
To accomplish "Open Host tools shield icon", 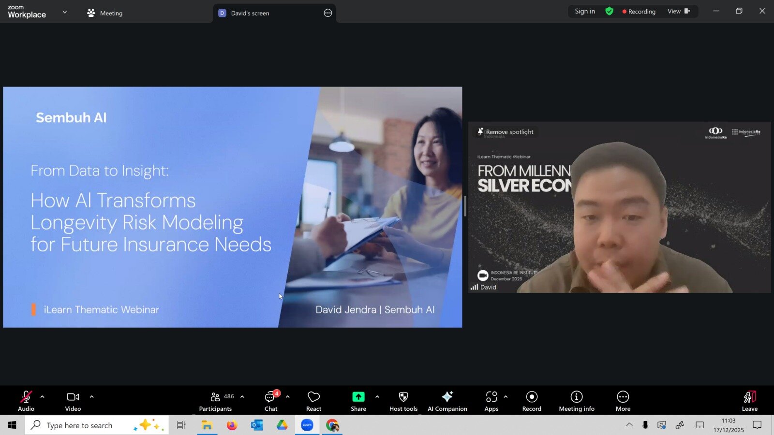I will point(403,401).
